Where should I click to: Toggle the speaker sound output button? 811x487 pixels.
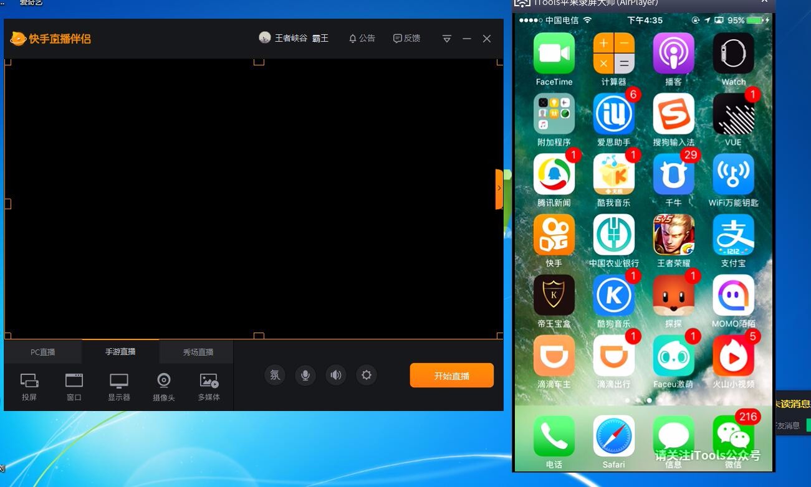(x=336, y=375)
